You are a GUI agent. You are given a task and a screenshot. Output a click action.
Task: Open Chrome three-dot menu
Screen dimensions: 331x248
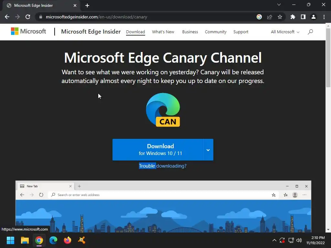click(x=324, y=17)
